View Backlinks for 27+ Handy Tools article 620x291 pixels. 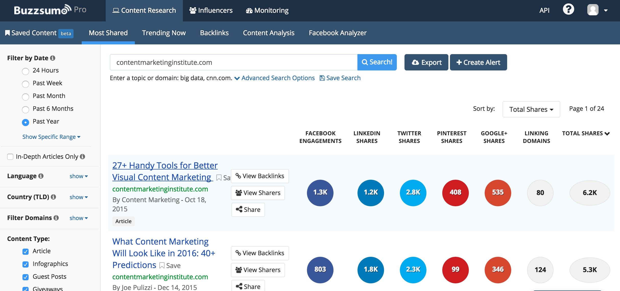point(260,176)
